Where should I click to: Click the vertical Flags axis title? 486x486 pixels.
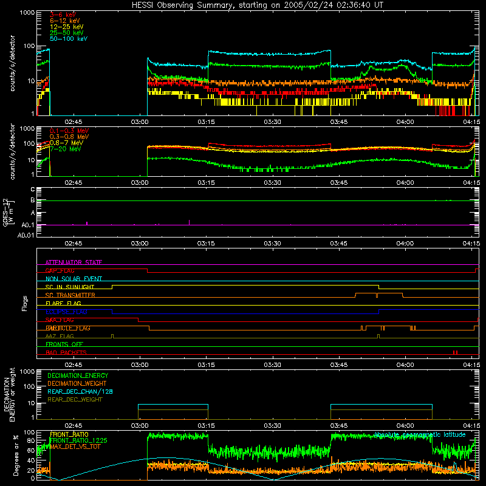25,303
